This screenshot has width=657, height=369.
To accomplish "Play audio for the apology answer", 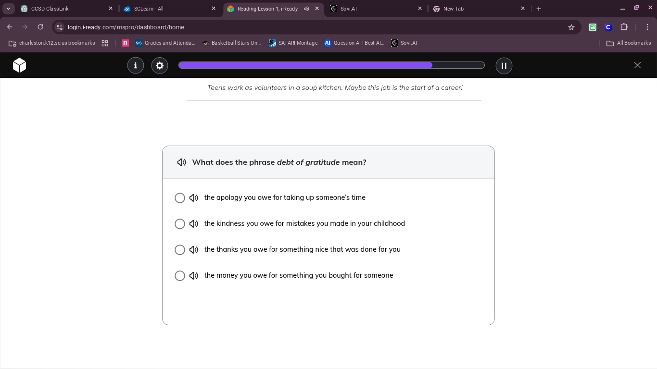I will (x=194, y=198).
